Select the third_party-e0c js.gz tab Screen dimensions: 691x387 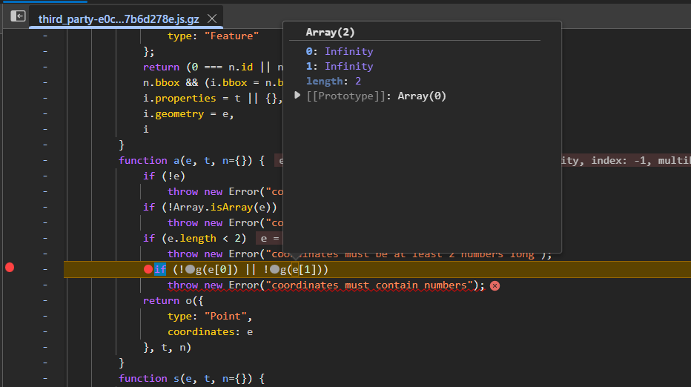(119, 19)
